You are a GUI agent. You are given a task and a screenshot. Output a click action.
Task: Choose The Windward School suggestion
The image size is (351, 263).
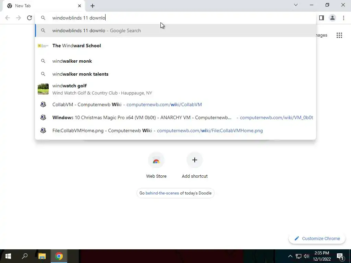click(x=175, y=46)
